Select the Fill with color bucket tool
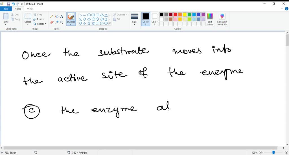 (56, 17)
